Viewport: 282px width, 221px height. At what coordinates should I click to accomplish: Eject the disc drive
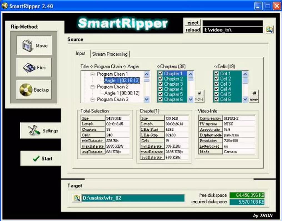click(x=193, y=23)
